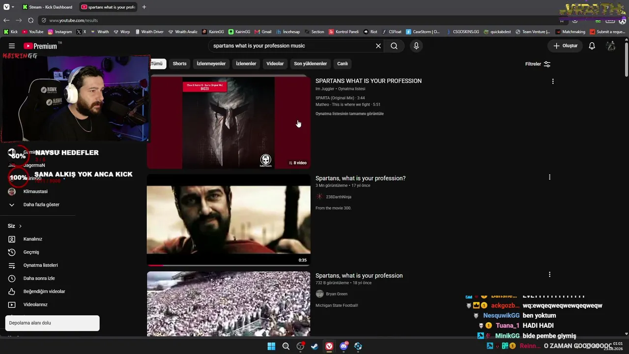
Task: Open the Gmail bookmark
Action: [263, 31]
